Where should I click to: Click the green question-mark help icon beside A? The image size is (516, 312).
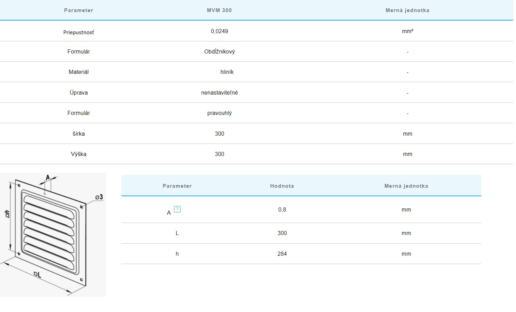pos(177,209)
